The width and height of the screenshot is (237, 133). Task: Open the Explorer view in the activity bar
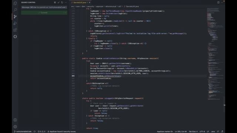coord(15,3)
